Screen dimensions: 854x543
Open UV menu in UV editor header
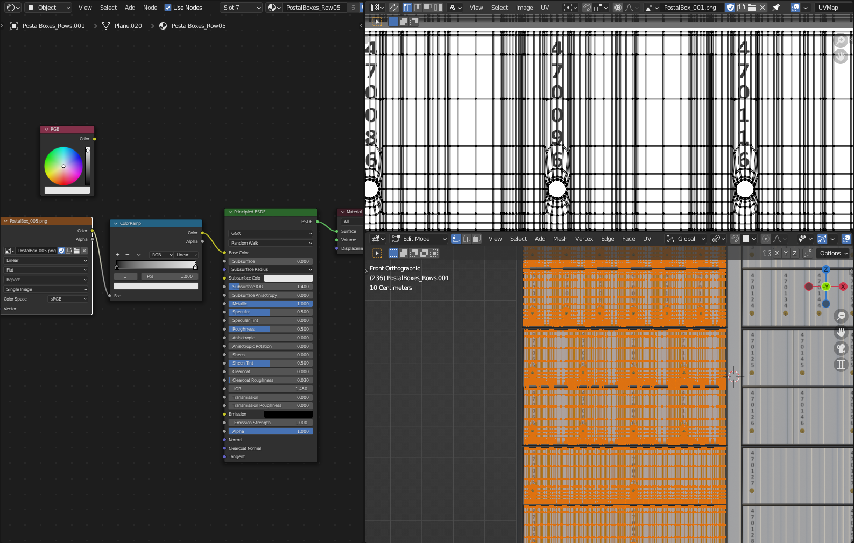[545, 8]
